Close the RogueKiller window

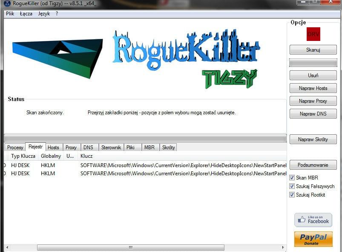coord(331,2)
